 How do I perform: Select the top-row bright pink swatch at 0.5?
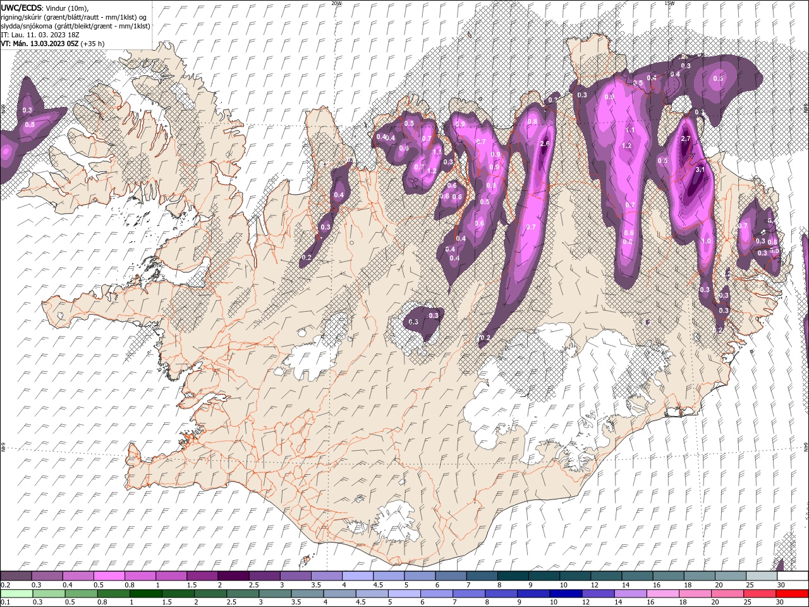(x=109, y=576)
